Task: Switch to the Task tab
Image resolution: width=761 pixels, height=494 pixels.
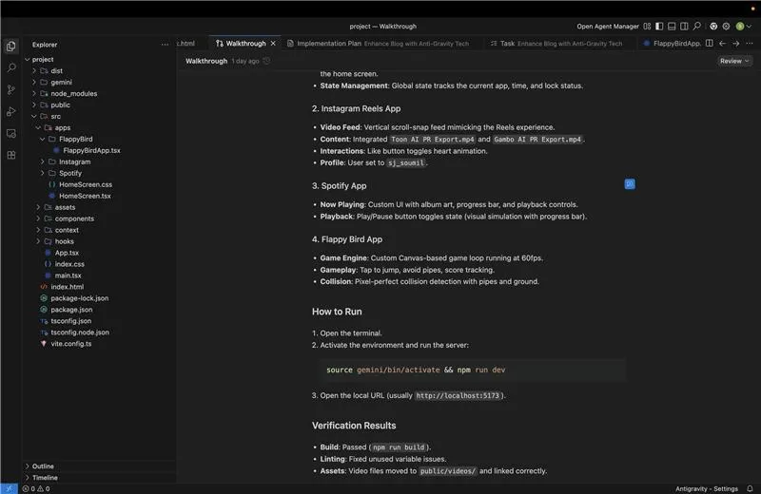Action: point(507,43)
